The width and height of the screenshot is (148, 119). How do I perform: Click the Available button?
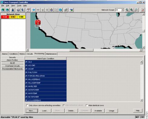tap(98, 111)
